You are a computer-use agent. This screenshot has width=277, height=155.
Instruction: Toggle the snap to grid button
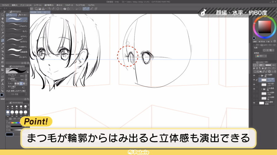91,9
